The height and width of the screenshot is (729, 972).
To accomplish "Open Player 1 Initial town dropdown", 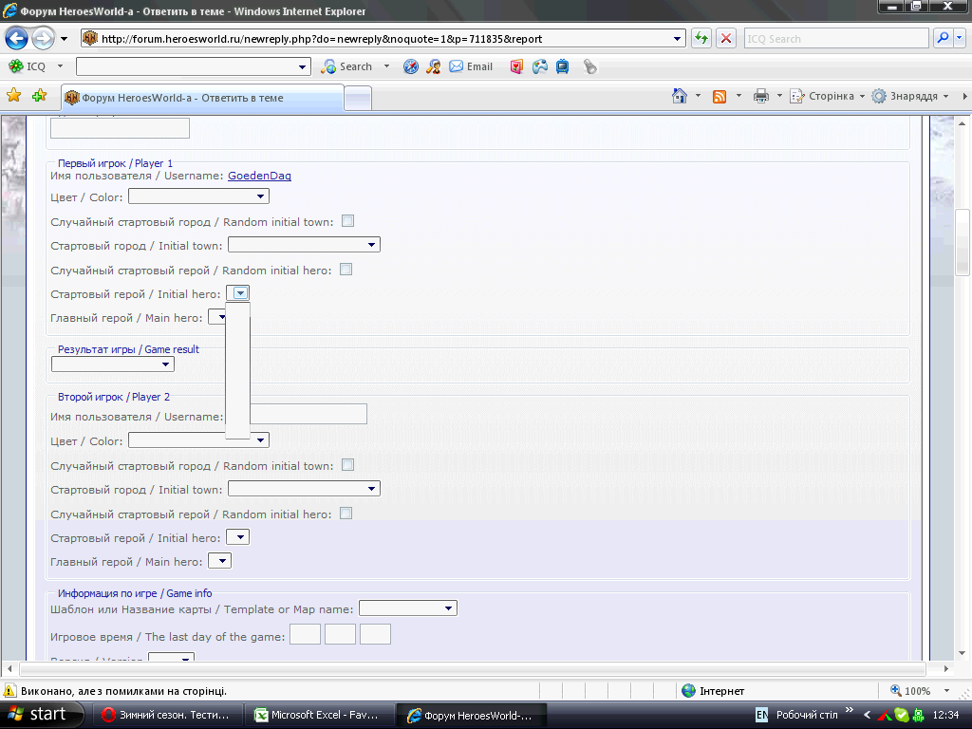I will point(304,245).
